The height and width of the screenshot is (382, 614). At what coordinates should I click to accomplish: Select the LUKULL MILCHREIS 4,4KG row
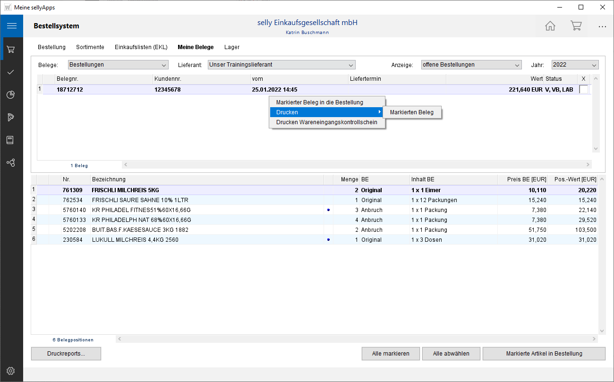135,240
